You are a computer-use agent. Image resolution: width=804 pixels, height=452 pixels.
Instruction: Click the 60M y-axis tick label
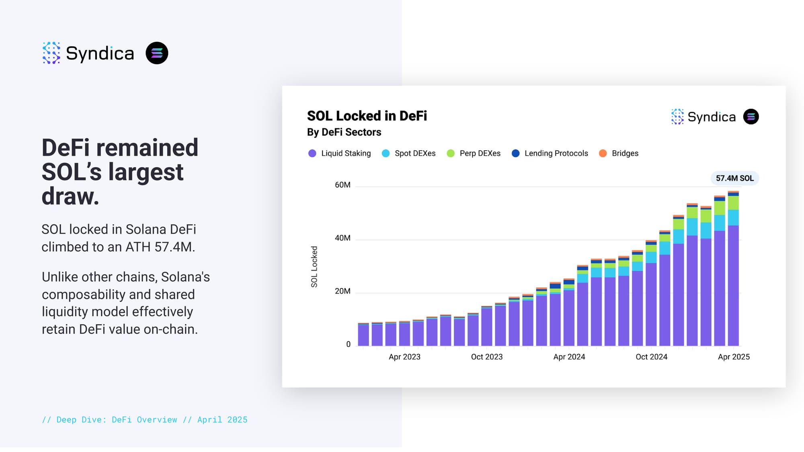pyautogui.click(x=343, y=185)
